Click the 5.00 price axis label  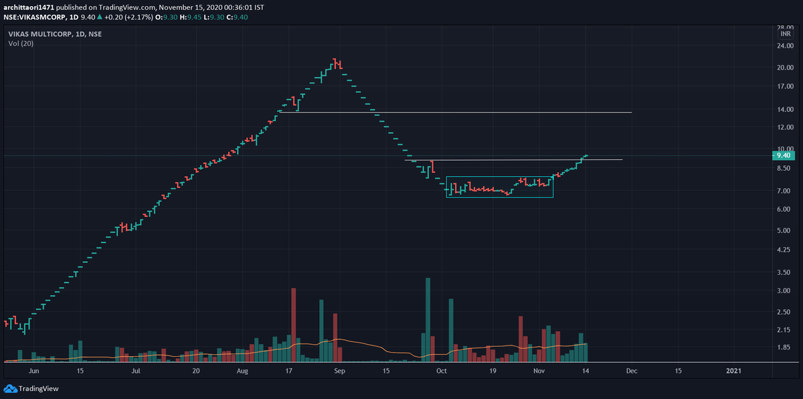click(785, 231)
